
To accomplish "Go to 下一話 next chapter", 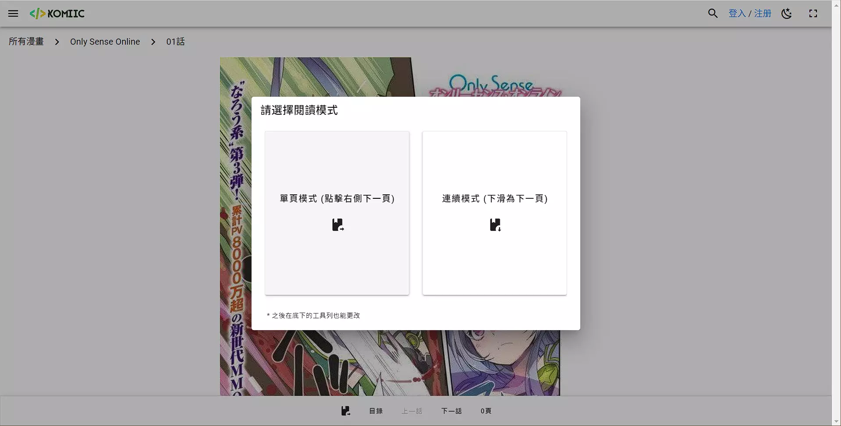I will [451, 411].
